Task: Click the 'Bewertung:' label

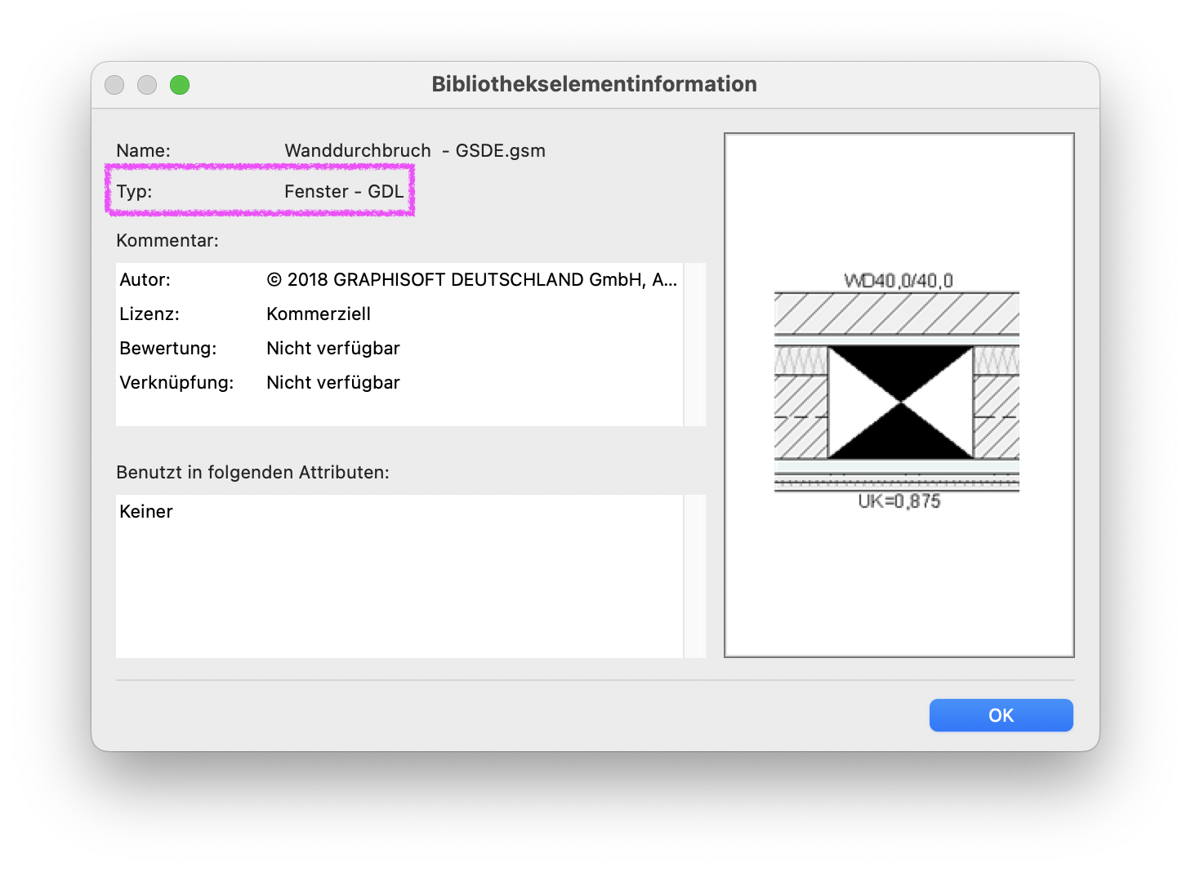Action: pyautogui.click(x=168, y=349)
